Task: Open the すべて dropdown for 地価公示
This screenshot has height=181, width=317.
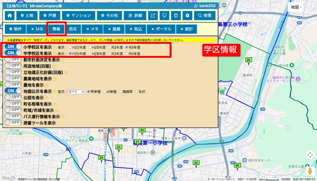Action: [x=76, y=92]
